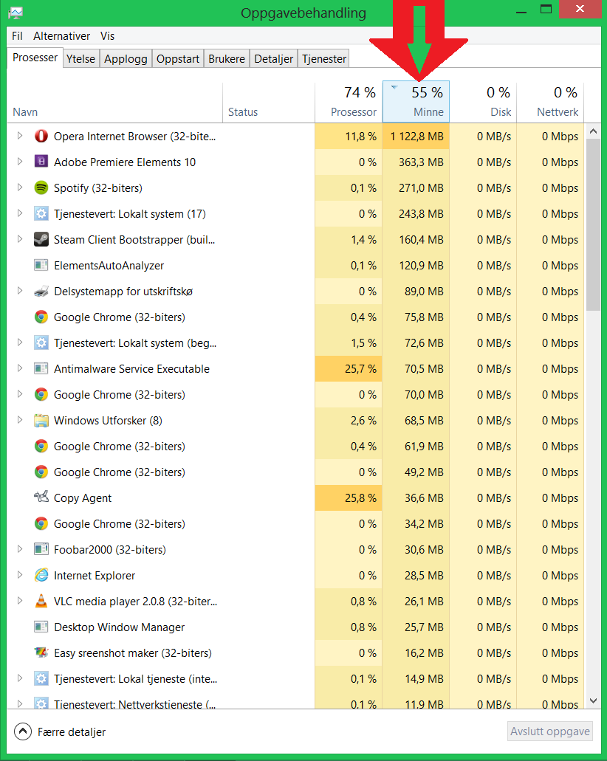Click the Steam Client Bootstrapper icon

41,240
